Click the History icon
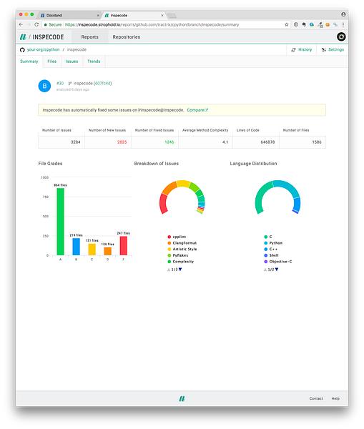This screenshot has width=364, height=429. click(293, 50)
